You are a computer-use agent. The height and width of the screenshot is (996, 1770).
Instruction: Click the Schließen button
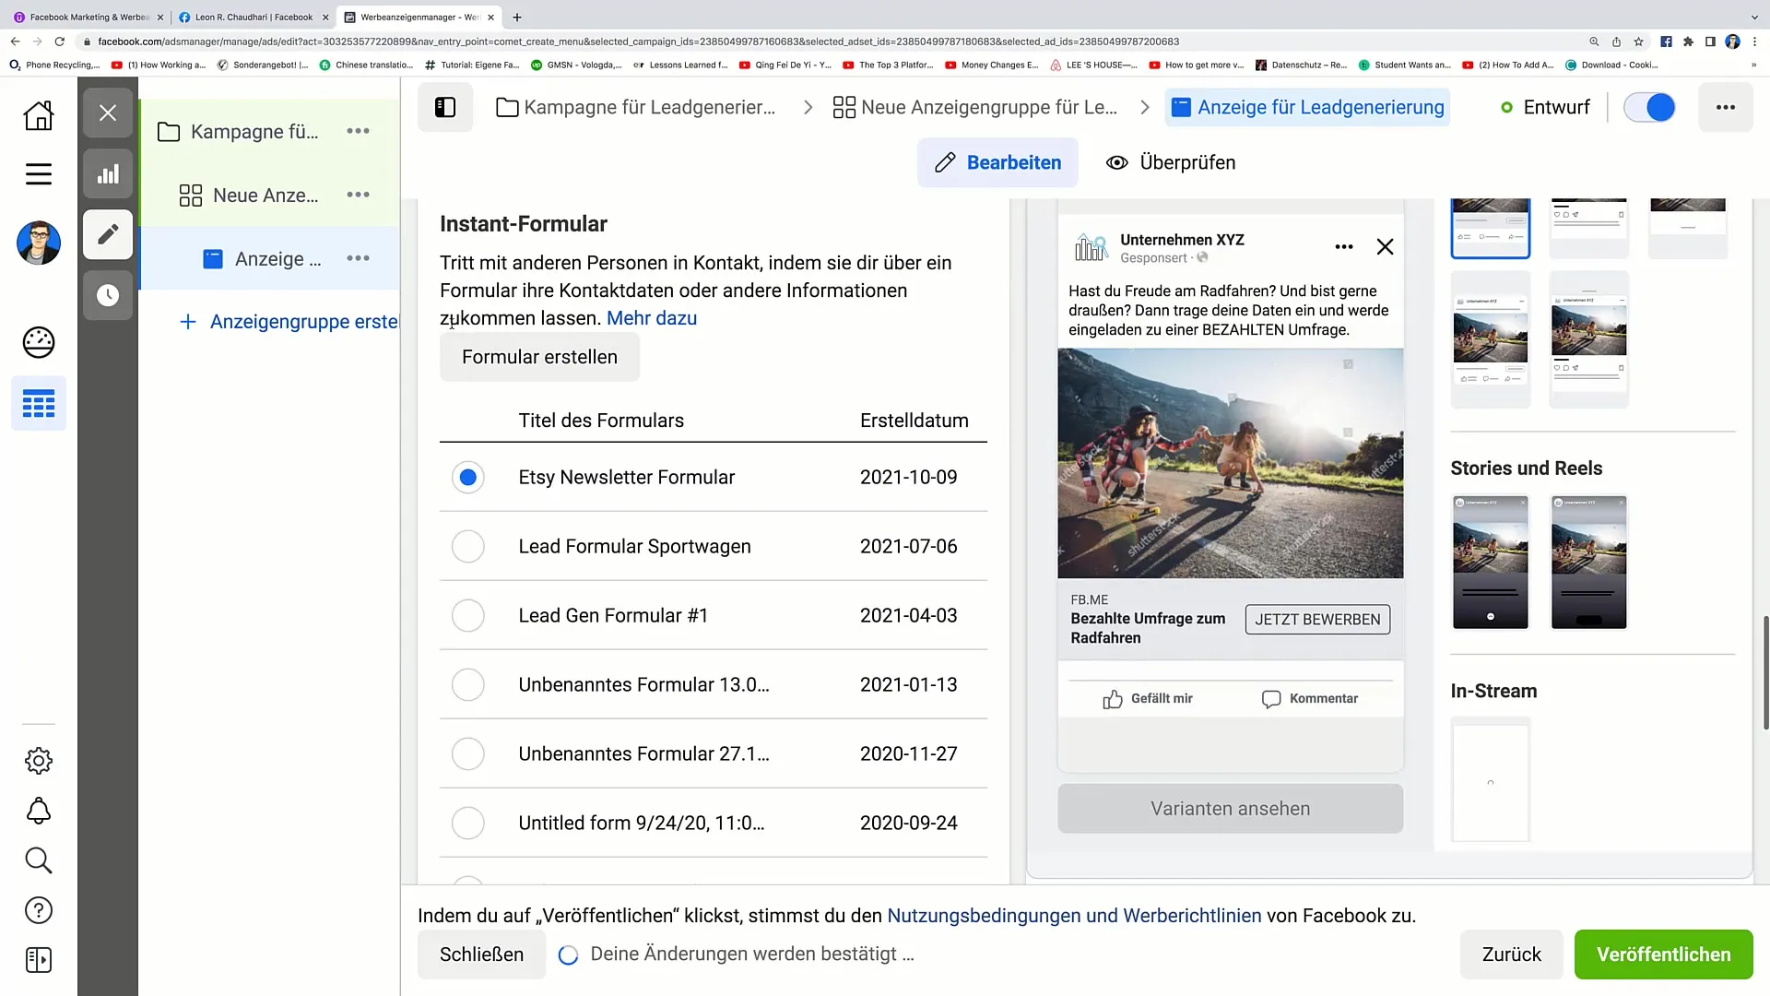click(481, 954)
